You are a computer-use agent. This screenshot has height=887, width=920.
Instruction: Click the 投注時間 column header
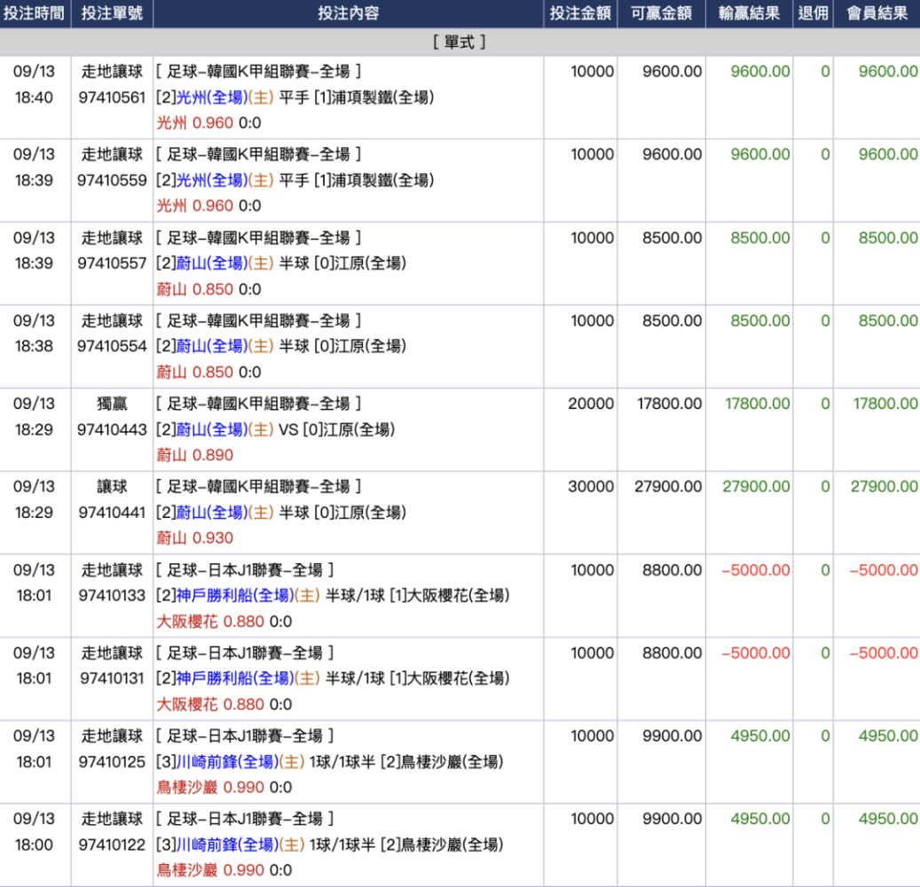tap(34, 13)
